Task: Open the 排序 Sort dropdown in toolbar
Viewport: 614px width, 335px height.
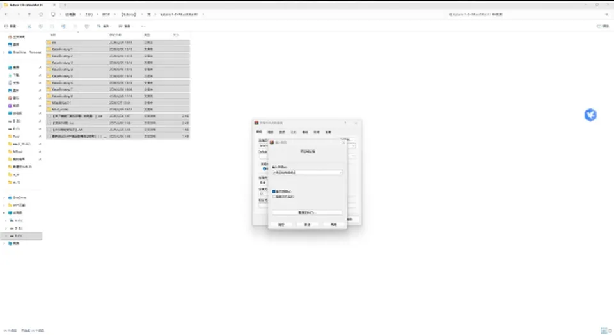Action: (x=104, y=26)
